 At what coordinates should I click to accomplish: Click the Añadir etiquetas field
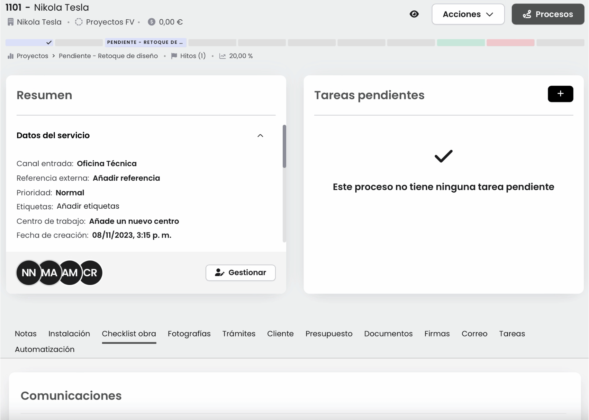(88, 206)
